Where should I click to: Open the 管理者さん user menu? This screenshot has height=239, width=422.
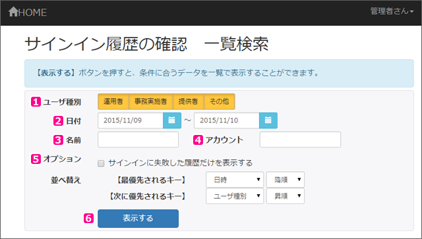click(x=392, y=11)
